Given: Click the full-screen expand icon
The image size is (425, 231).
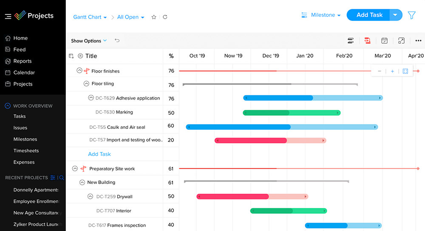Looking at the screenshot, I should tap(401, 41).
